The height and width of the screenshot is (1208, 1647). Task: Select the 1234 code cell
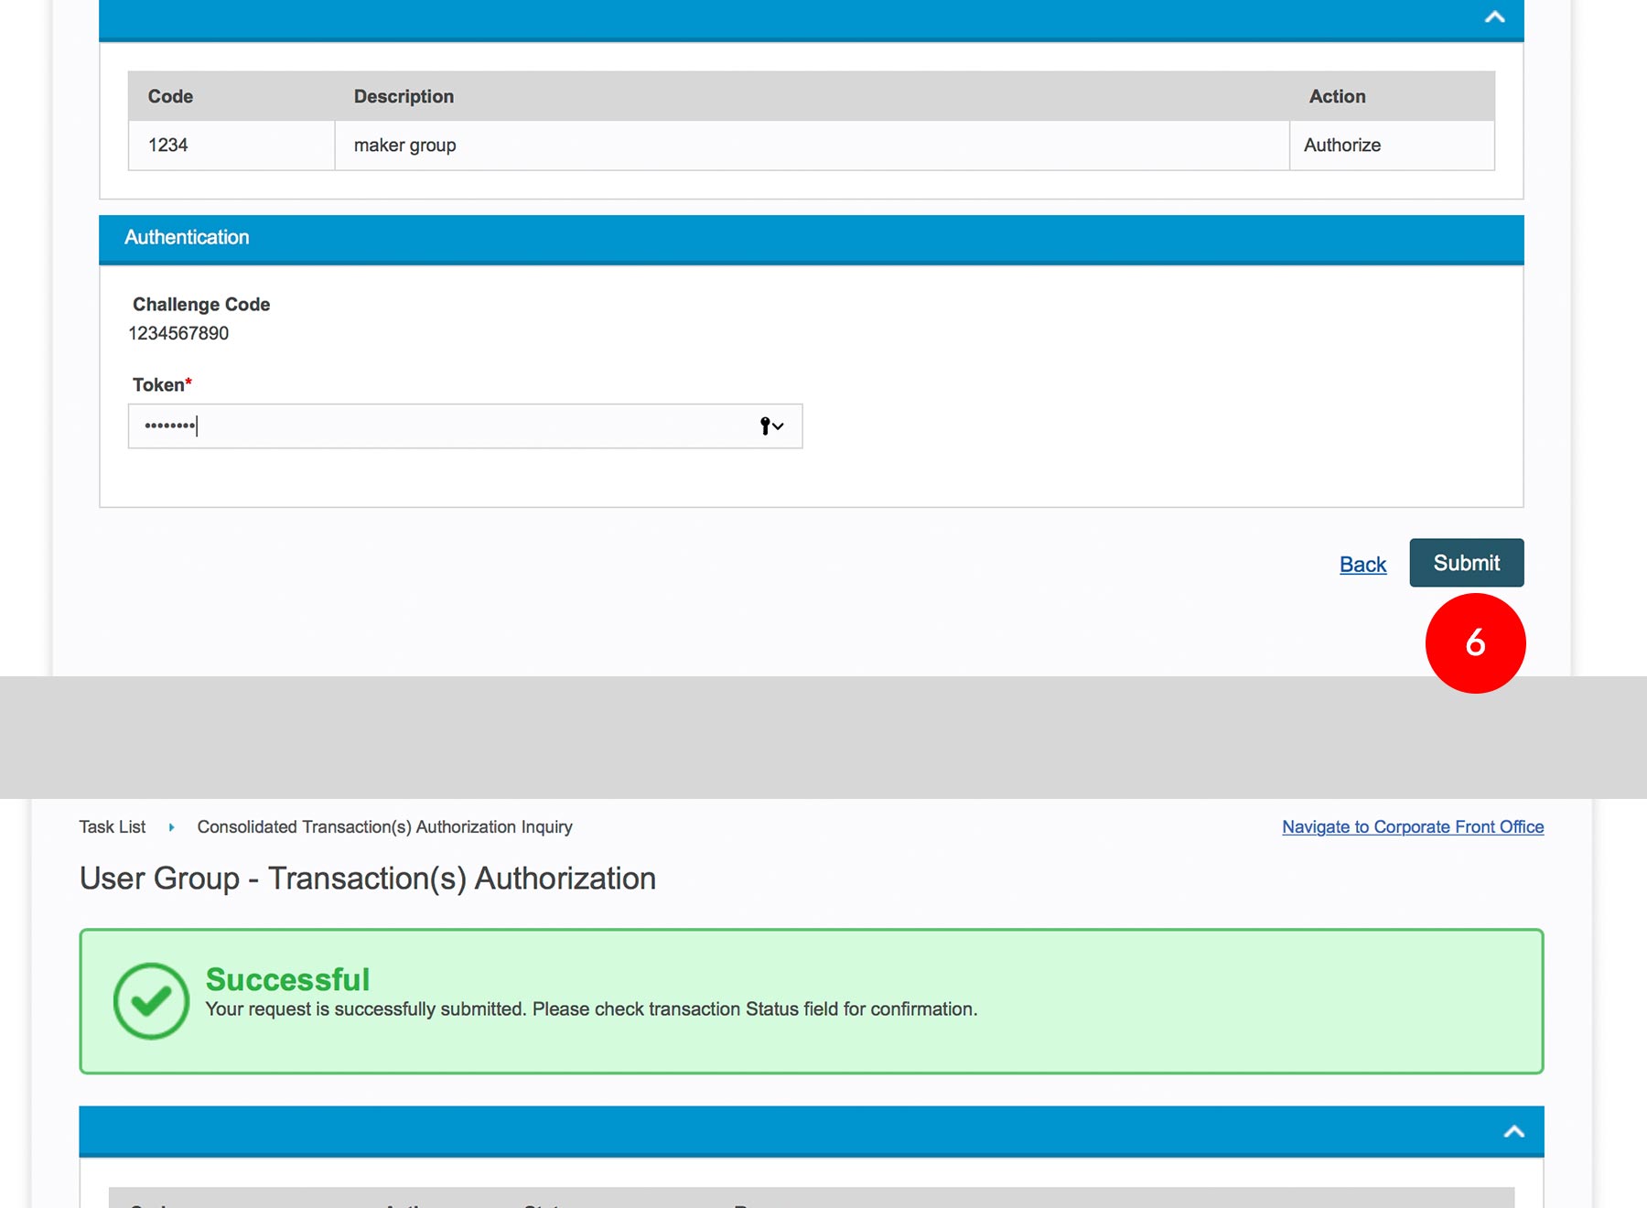168,146
